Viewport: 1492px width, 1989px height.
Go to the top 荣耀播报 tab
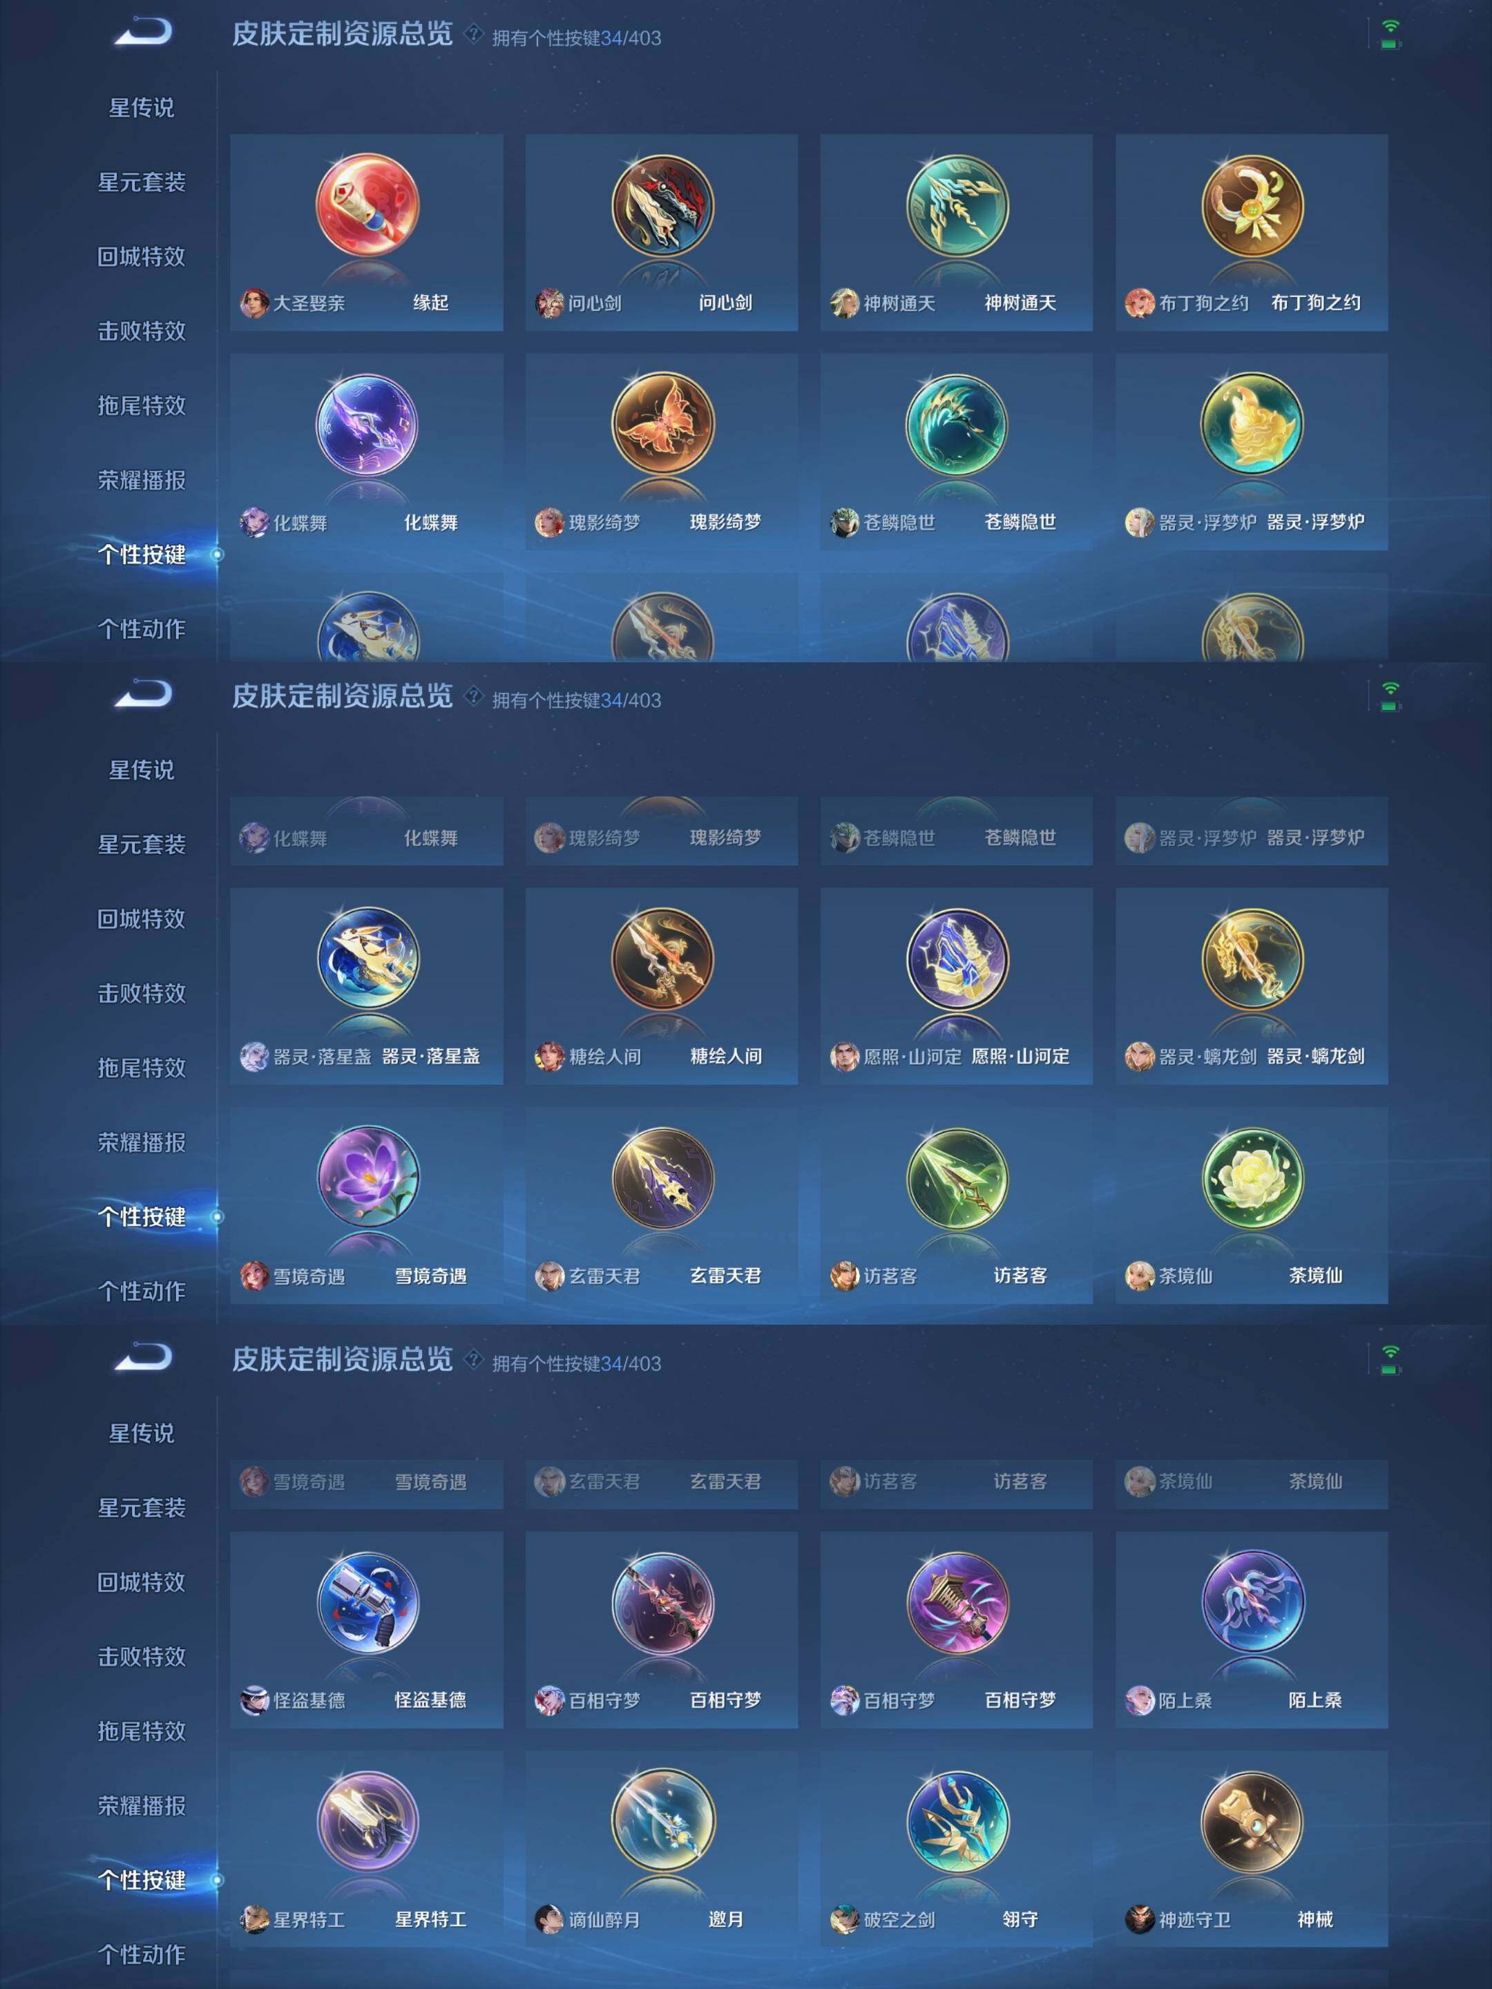pos(141,480)
